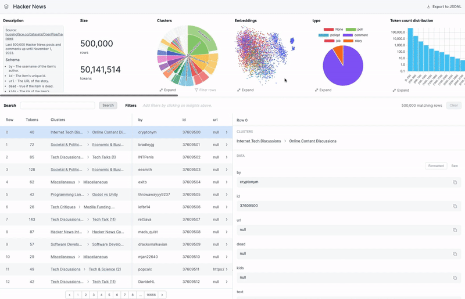
Task: Toggle the poll legend swatch
Action: (351, 30)
